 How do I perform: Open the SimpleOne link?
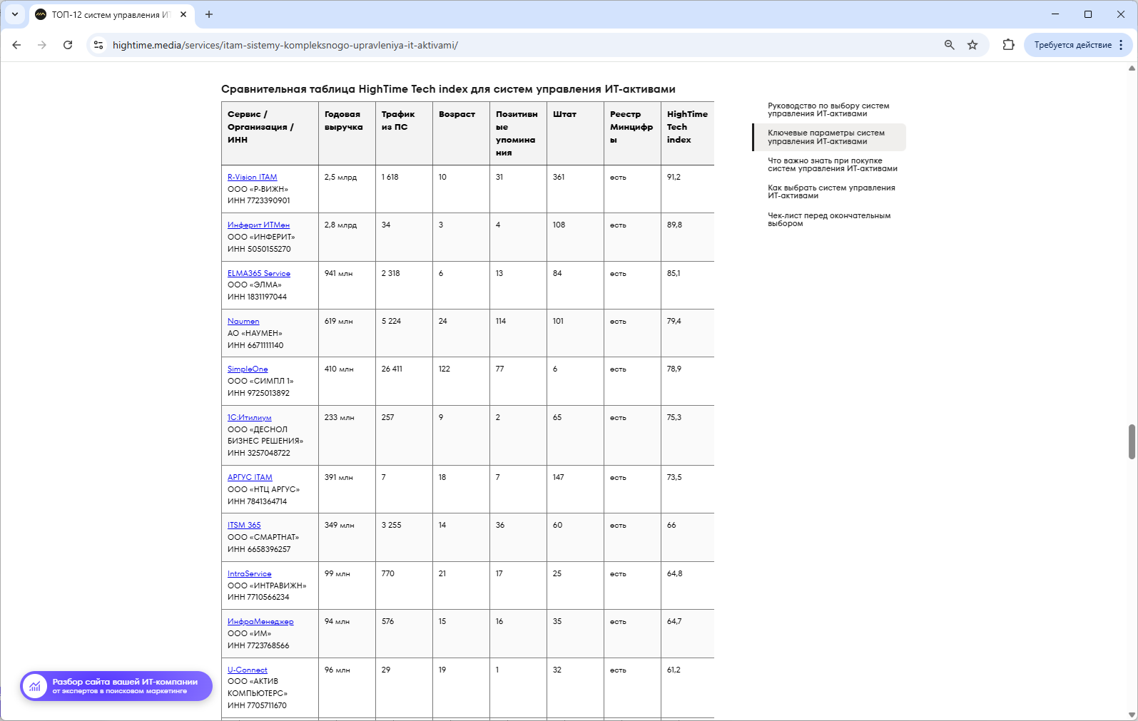(x=248, y=369)
